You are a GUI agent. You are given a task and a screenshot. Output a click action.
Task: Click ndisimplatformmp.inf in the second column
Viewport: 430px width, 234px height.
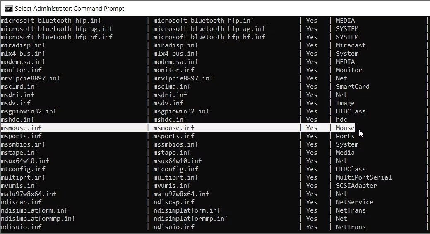tap(191, 219)
